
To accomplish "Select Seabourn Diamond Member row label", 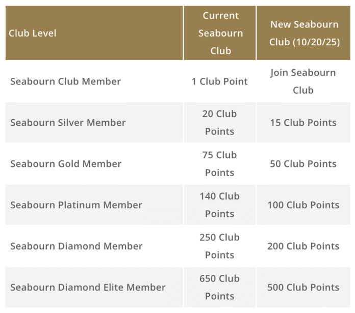I will click(x=77, y=246).
